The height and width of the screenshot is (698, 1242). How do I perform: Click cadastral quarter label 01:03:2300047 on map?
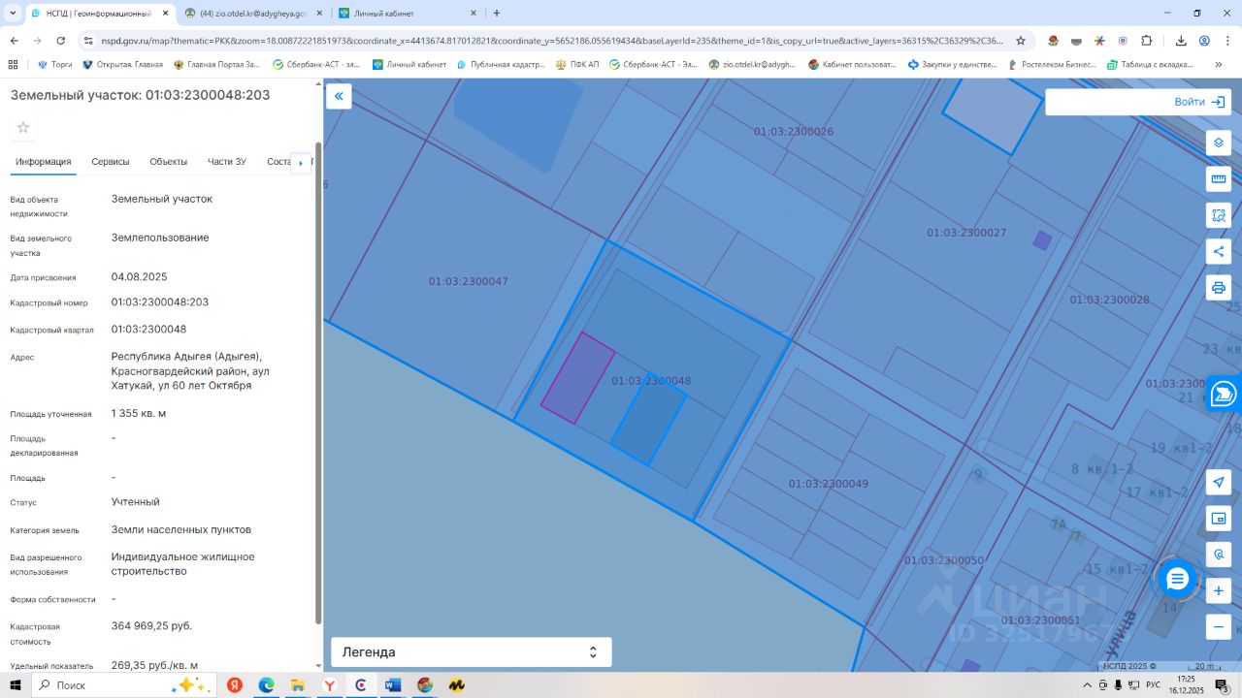tap(469, 281)
